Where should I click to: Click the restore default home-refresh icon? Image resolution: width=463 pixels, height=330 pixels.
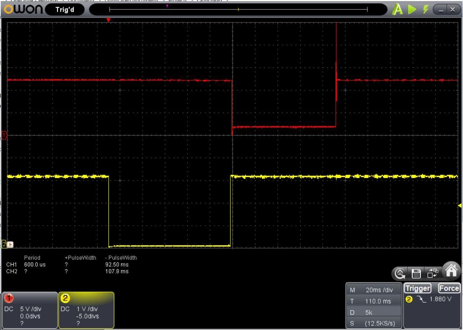tap(400, 274)
